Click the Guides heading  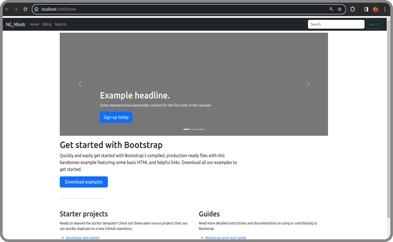pyautogui.click(x=209, y=214)
